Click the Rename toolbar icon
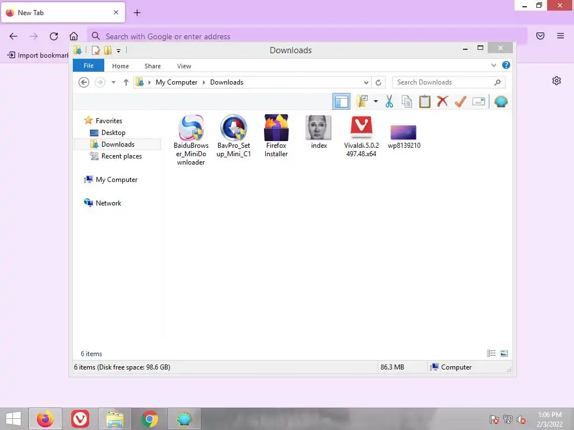 point(479,101)
